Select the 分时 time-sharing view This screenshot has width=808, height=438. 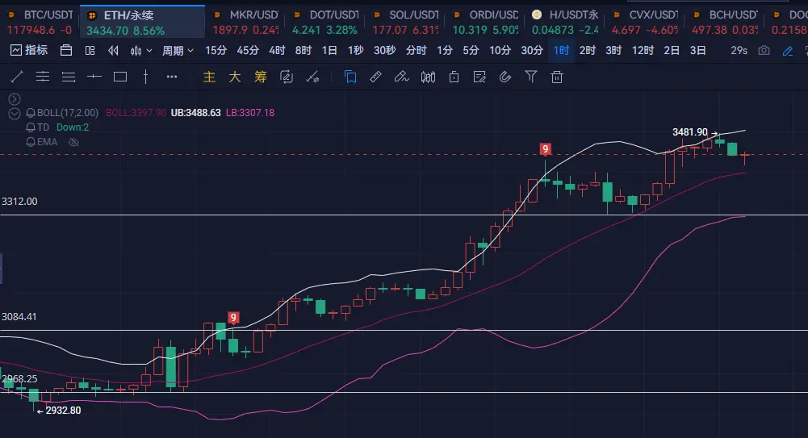416,51
